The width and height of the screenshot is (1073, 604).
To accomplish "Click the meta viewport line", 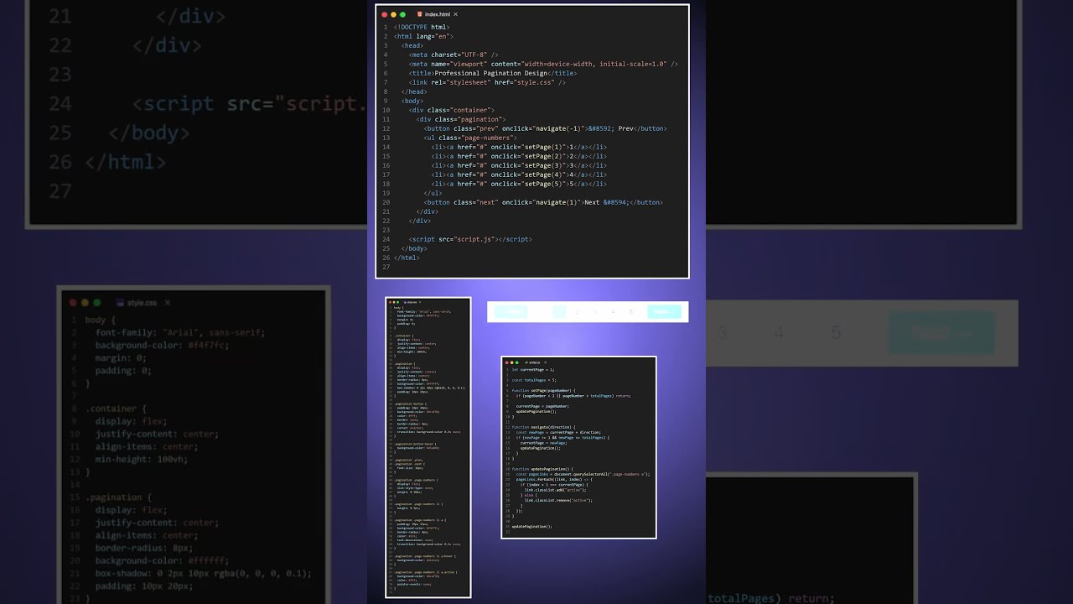I will pyautogui.click(x=543, y=64).
